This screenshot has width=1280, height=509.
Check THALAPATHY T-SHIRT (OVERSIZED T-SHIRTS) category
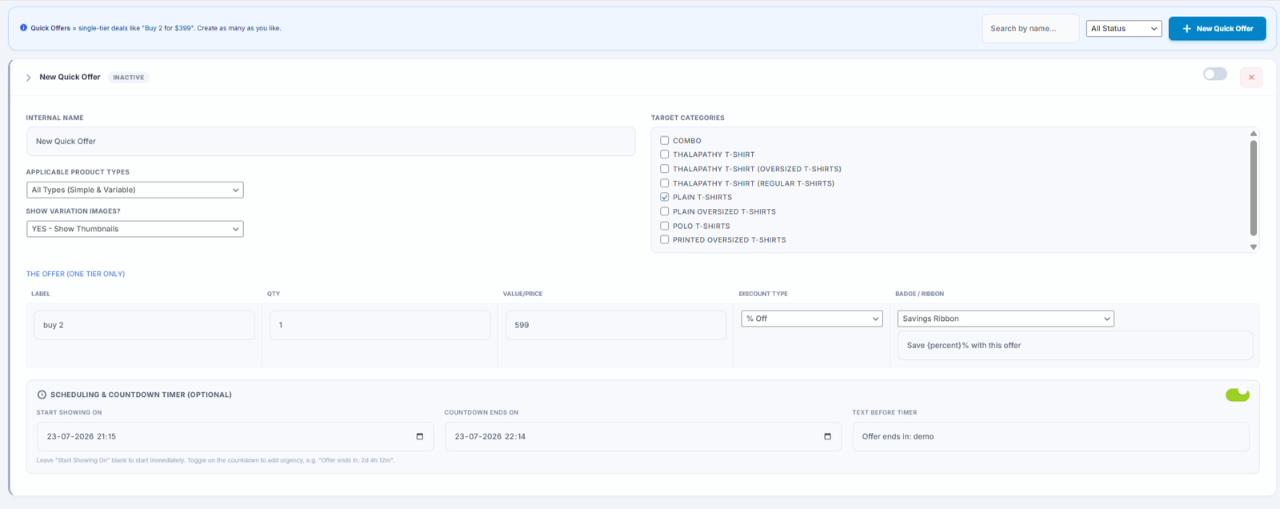[664, 169]
